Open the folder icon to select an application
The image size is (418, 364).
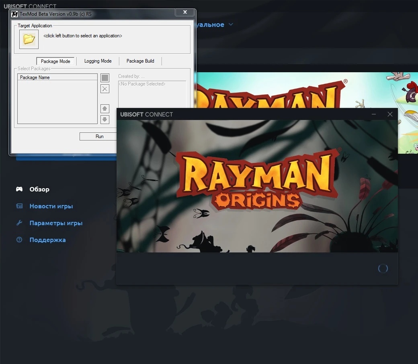tap(28, 40)
